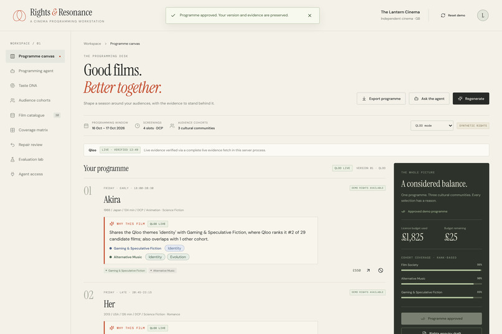The image size is (502, 334).
Task: Click Gaming & Speculative Fiction coverage bar
Action: (442, 297)
